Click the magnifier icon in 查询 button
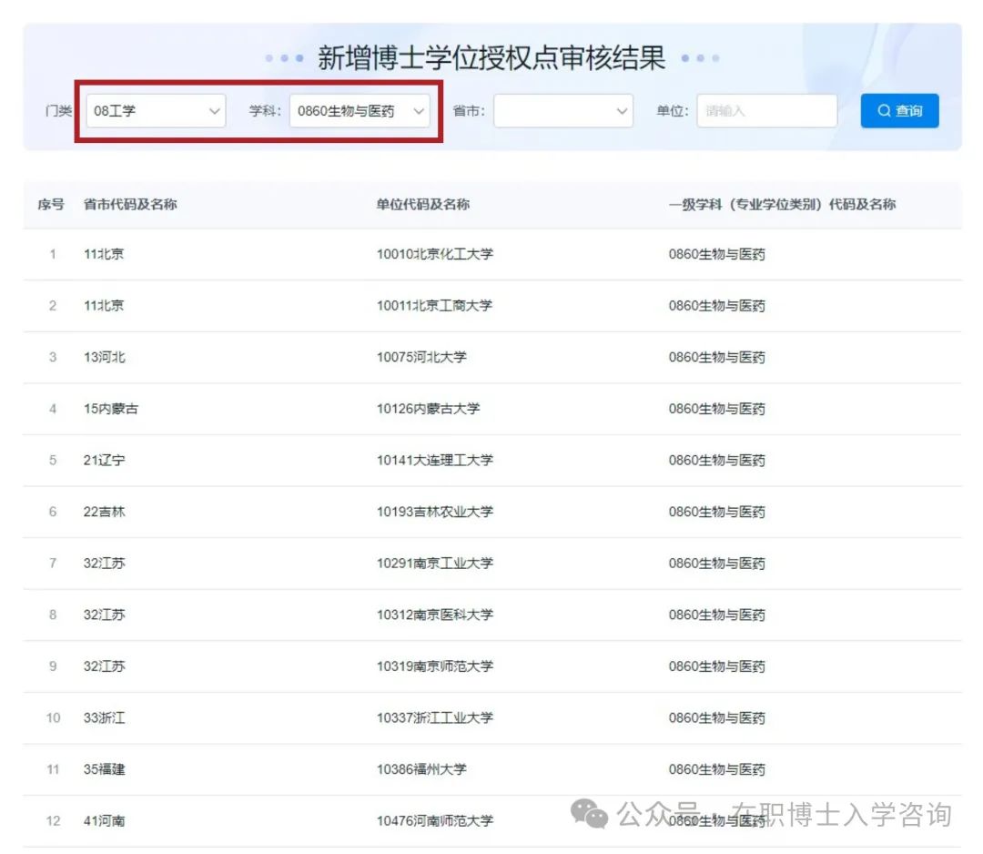Image resolution: width=983 pixels, height=854 pixels. coord(884,111)
